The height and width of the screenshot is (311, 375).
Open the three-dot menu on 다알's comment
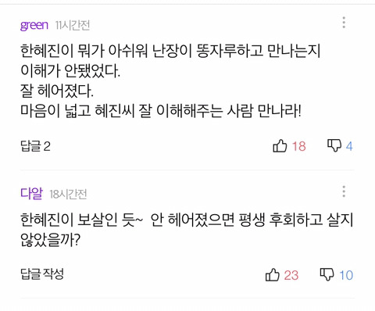(x=344, y=191)
